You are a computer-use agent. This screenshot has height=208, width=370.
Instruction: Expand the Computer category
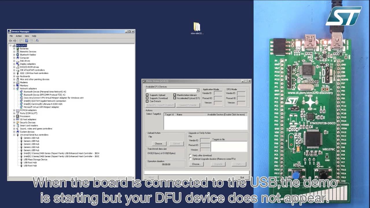point(14,58)
